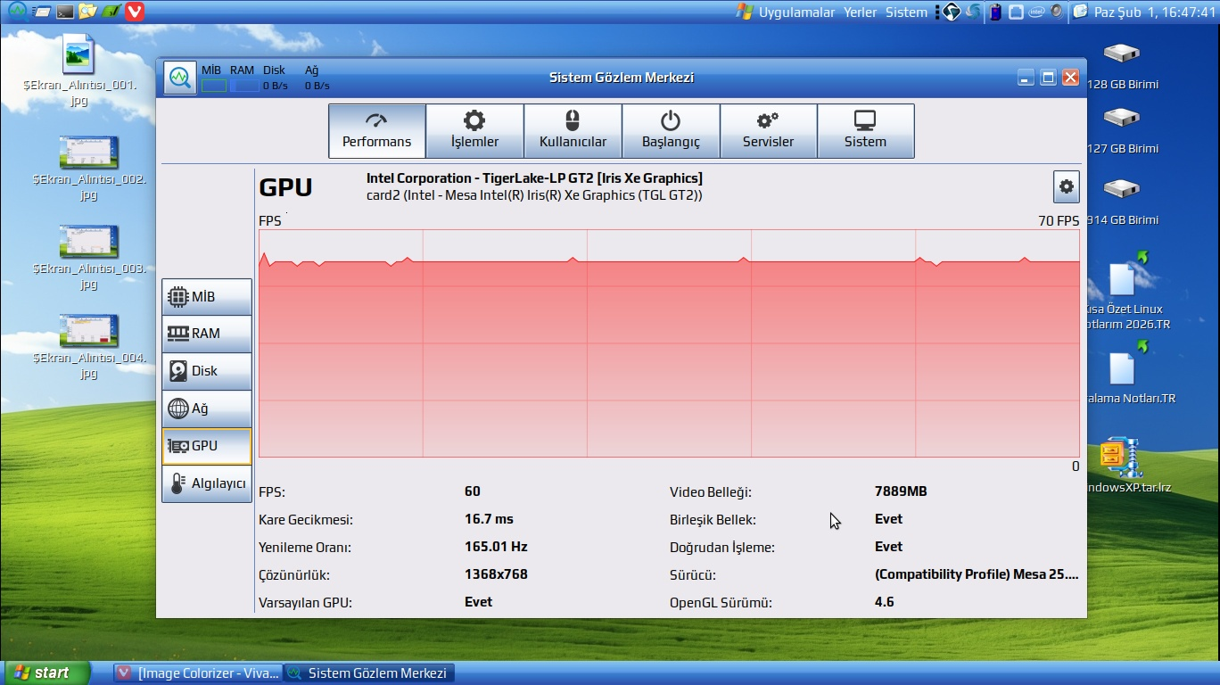Image resolution: width=1220 pixels, height=685 pixels.
Task: Open the Servisler tab
Action: [x=768, y=131]
